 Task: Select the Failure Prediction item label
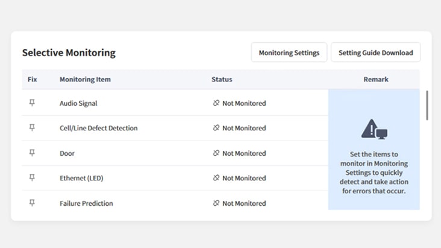click(x=86, y=203)
